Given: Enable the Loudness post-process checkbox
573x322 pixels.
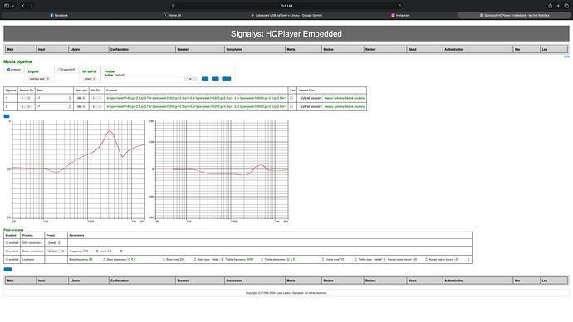Looking at the screenshot, I should [x=7, y=260].
